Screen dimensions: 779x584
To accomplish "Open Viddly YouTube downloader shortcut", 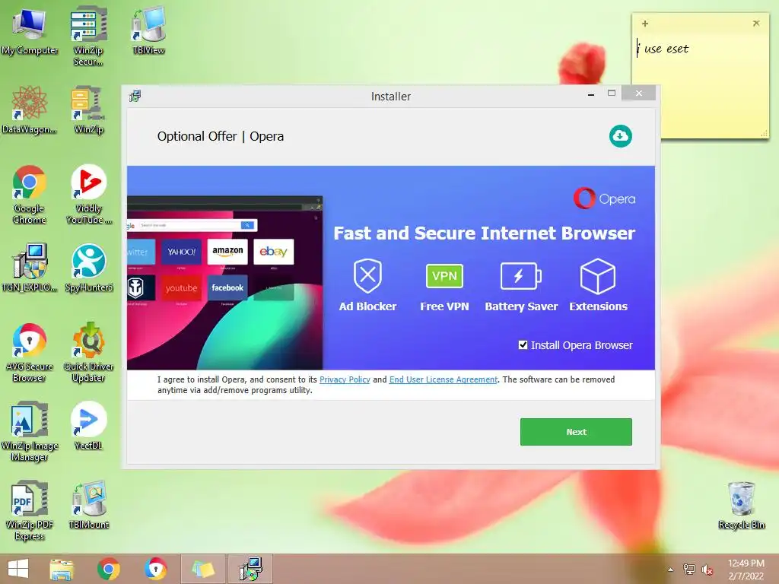I will (x=89, y=195).
